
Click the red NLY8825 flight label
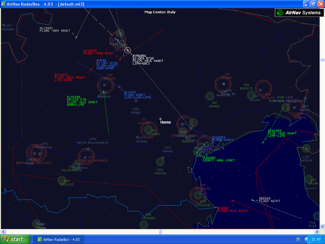click(x=99, y=52)
